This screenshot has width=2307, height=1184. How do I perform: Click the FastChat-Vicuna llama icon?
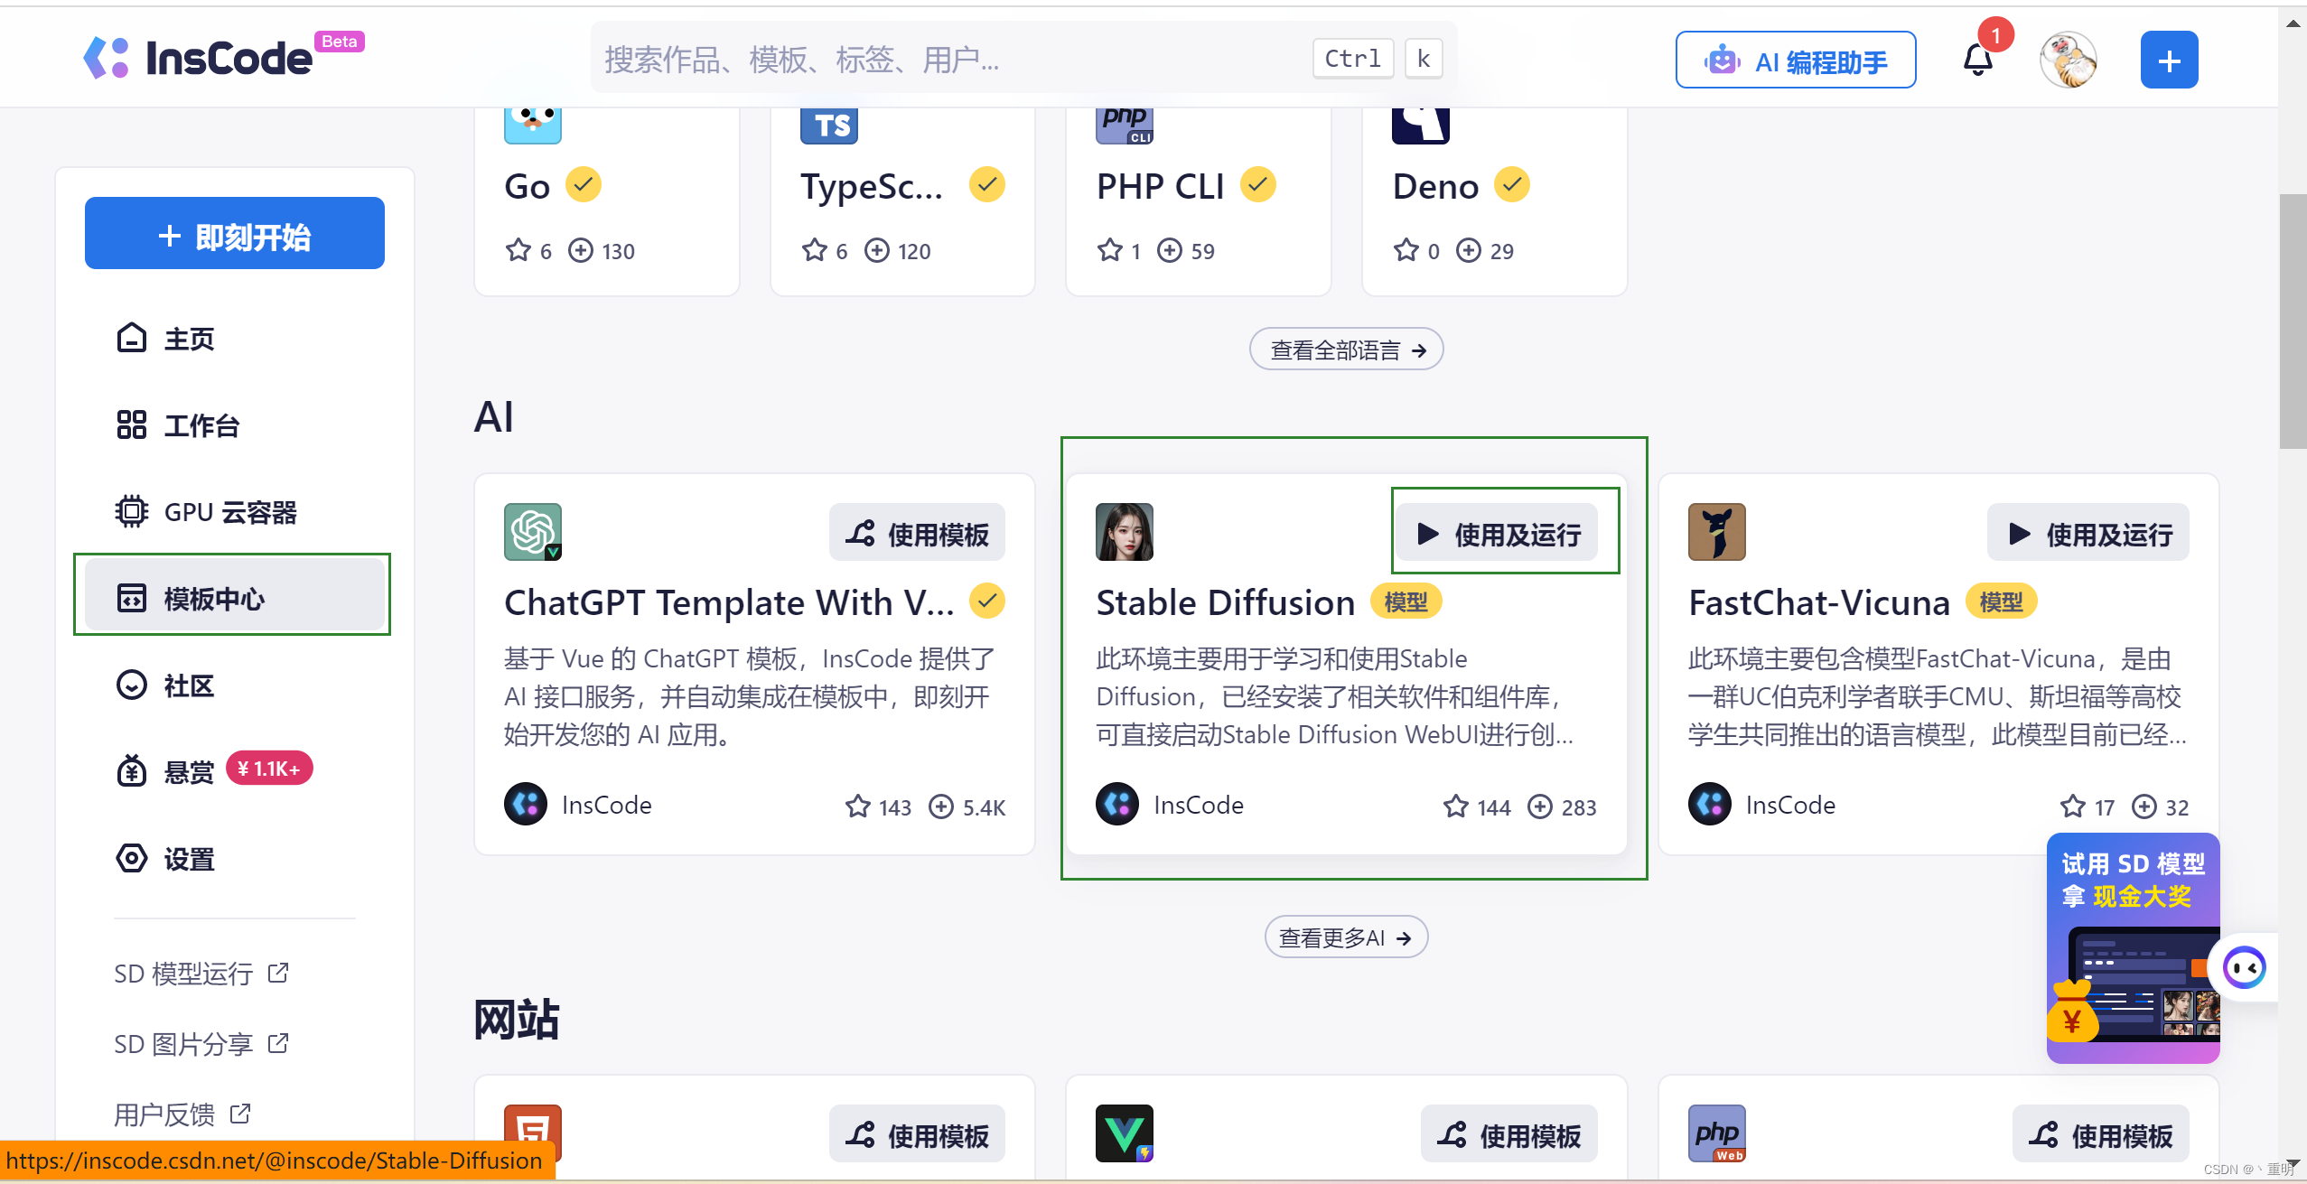click(1716, 532)
